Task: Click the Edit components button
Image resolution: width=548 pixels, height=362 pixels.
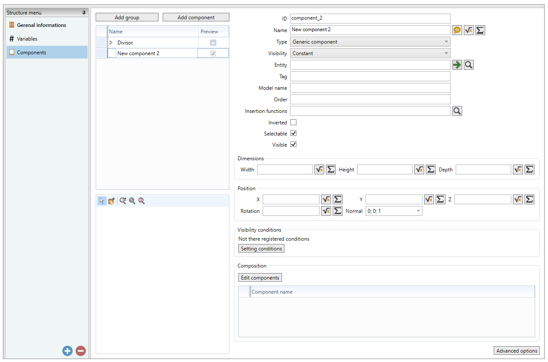Action: (260, 278)
